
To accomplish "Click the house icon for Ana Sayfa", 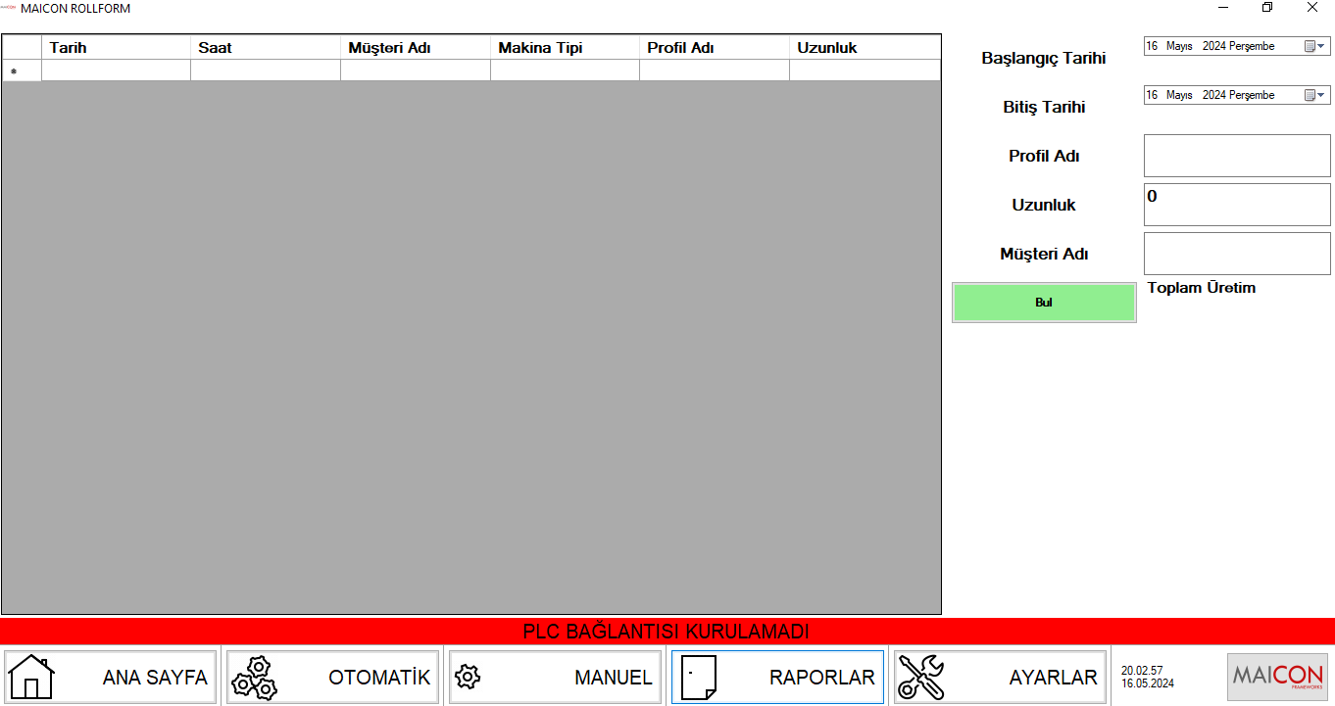I will pyautogui.click(x=31, y=677).
